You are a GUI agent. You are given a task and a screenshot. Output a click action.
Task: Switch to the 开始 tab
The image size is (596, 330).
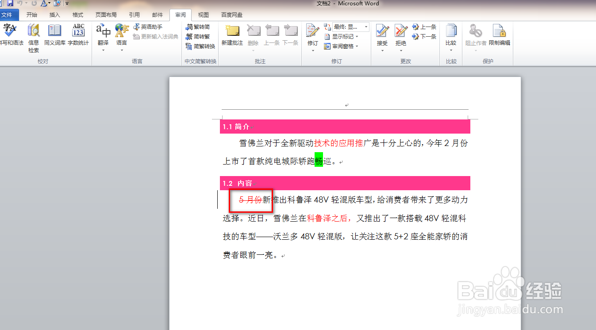click(x=32, y=15)
